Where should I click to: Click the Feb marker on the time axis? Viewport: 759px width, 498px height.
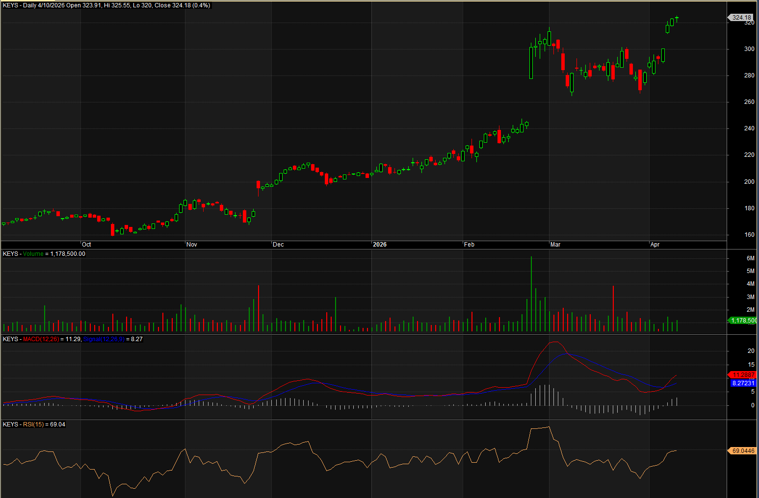point(469,245)
